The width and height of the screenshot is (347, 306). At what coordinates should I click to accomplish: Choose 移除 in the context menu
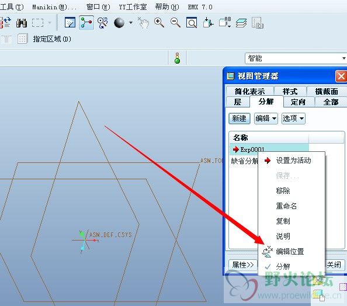pos(292,191)
